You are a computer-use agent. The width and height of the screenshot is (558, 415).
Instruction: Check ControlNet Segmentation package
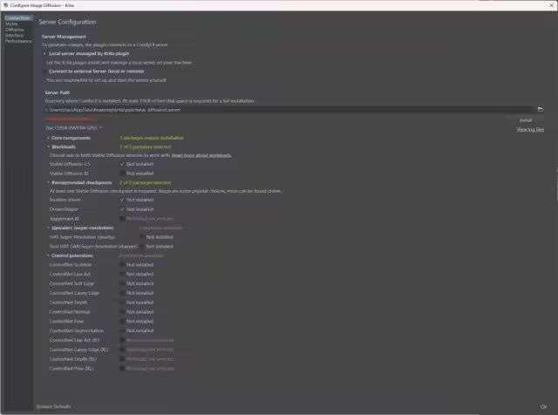point(122,330)
